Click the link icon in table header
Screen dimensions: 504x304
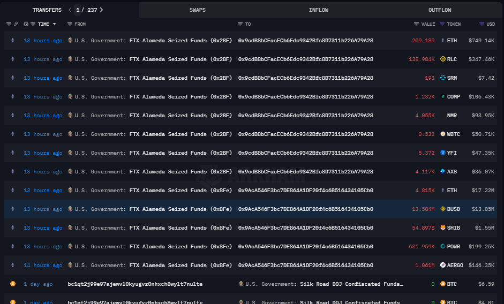16,24
